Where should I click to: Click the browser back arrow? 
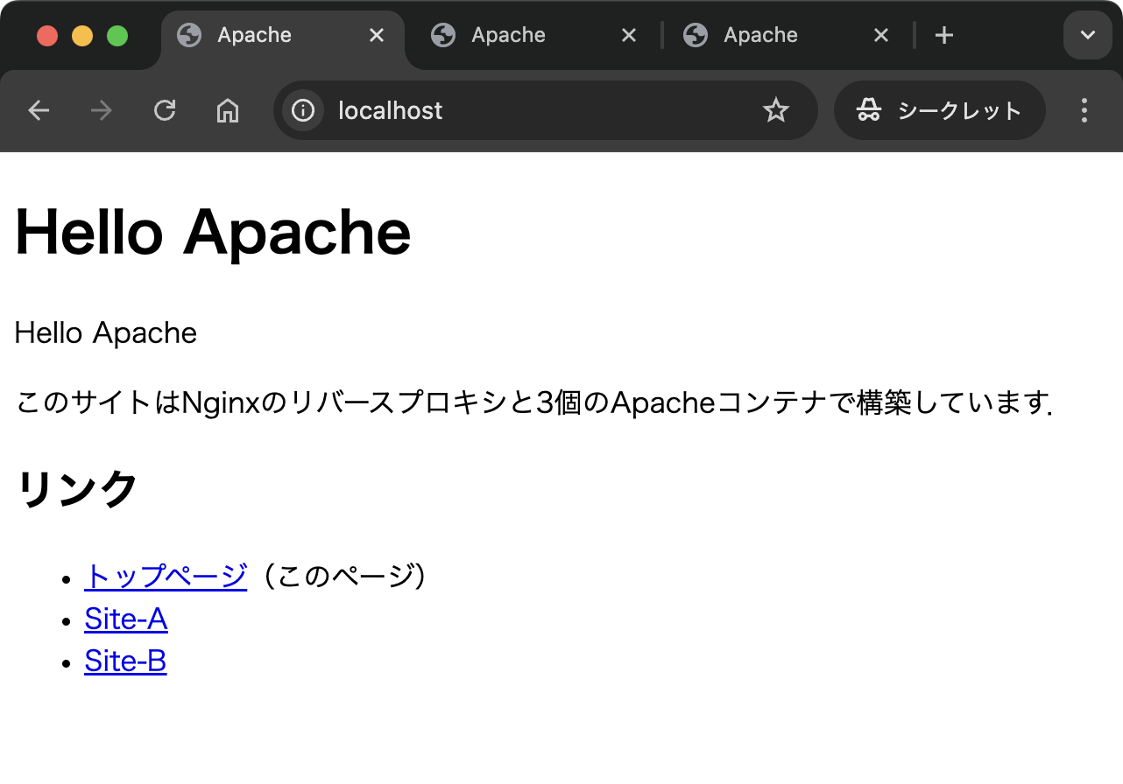39,110
